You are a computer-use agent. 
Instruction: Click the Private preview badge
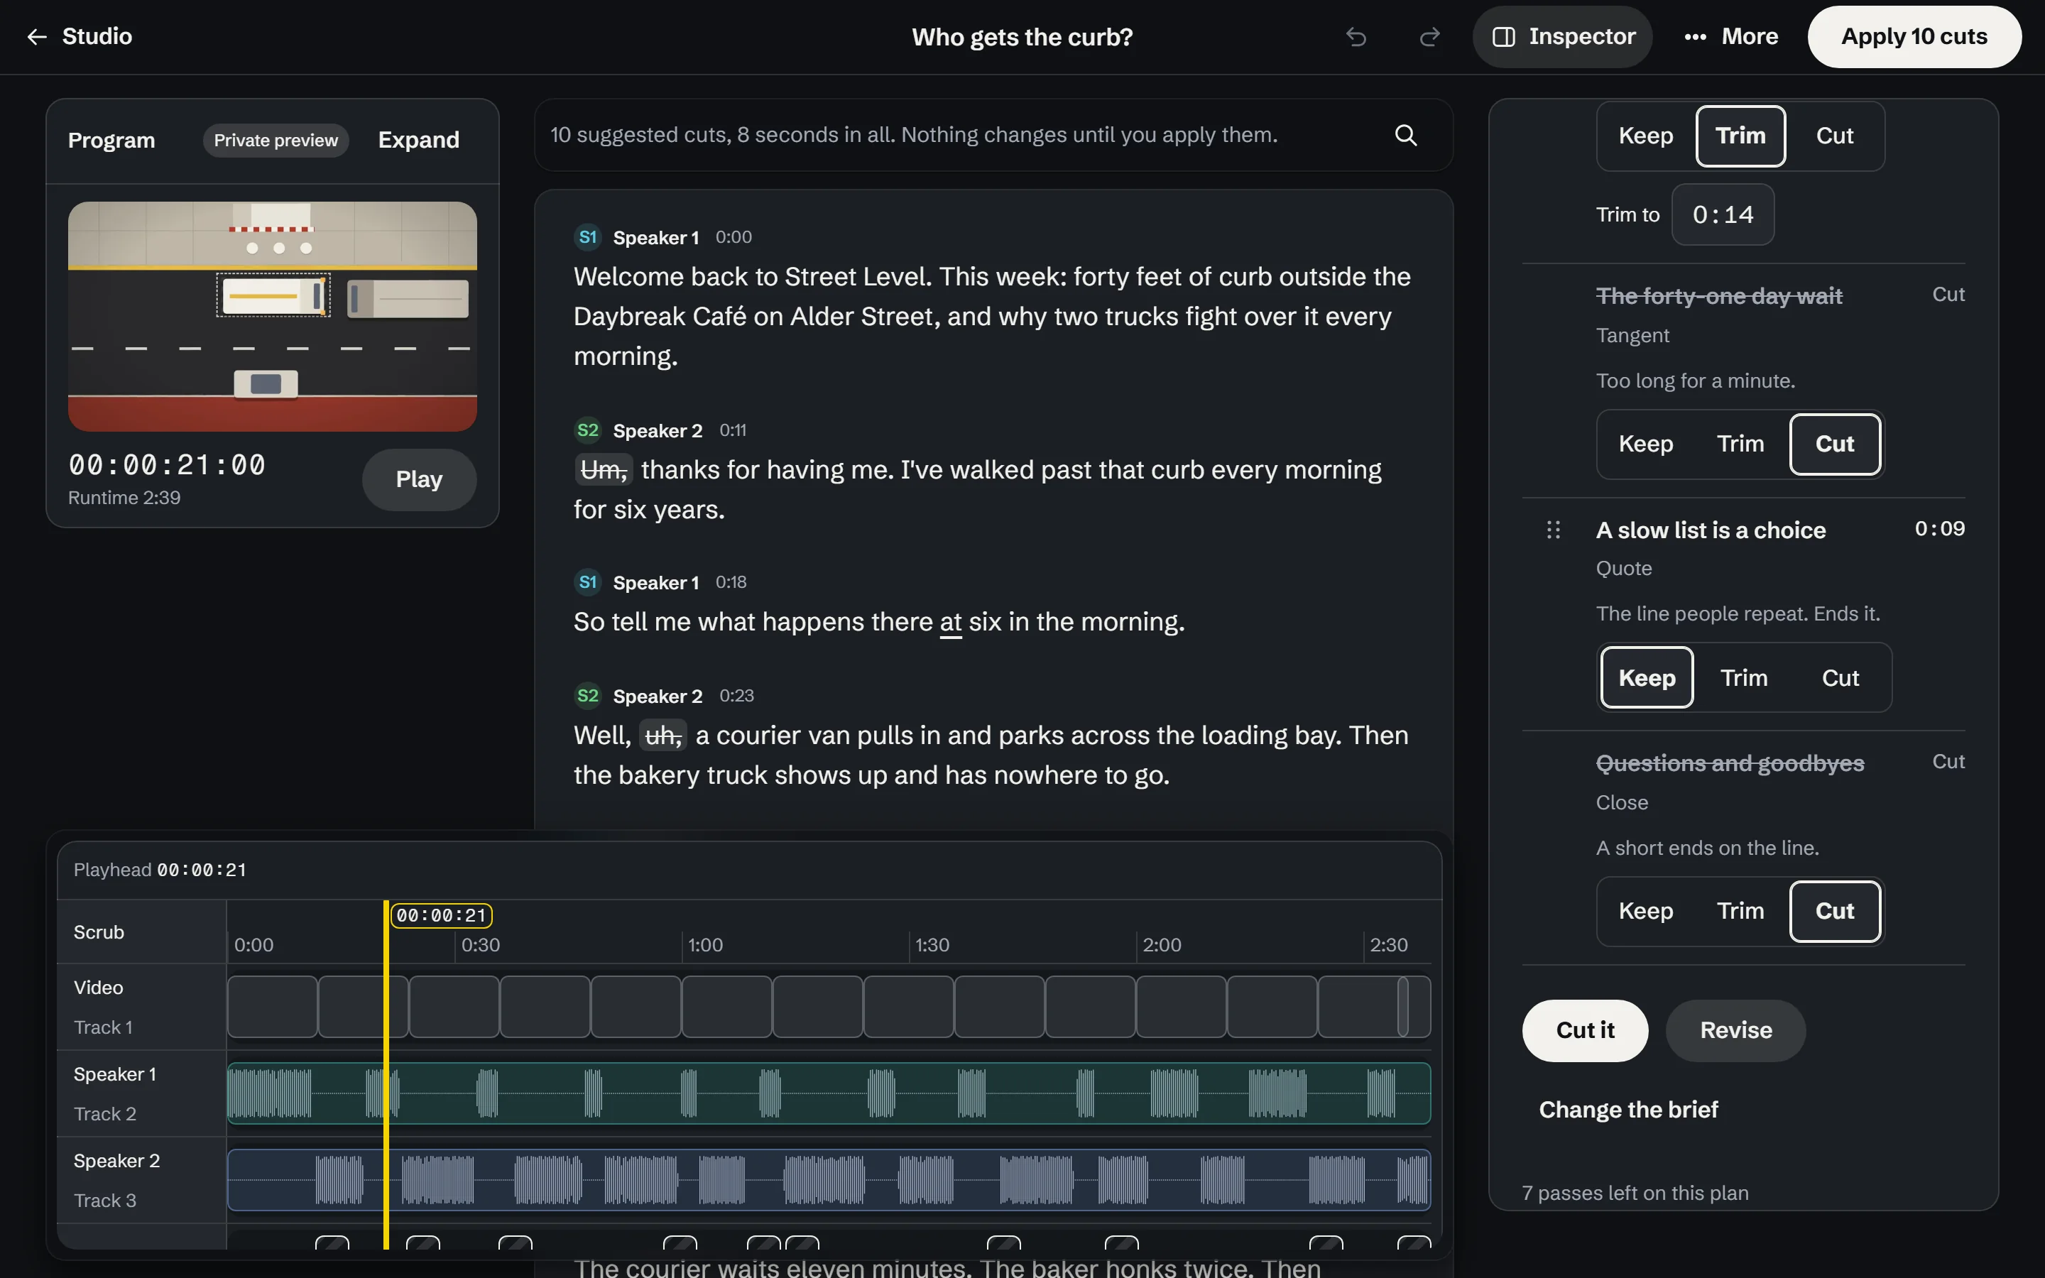276,141
